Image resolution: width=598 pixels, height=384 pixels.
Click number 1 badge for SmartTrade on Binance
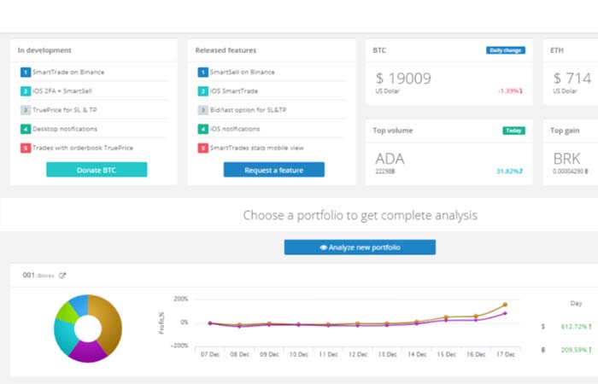(x=26, y=72)
